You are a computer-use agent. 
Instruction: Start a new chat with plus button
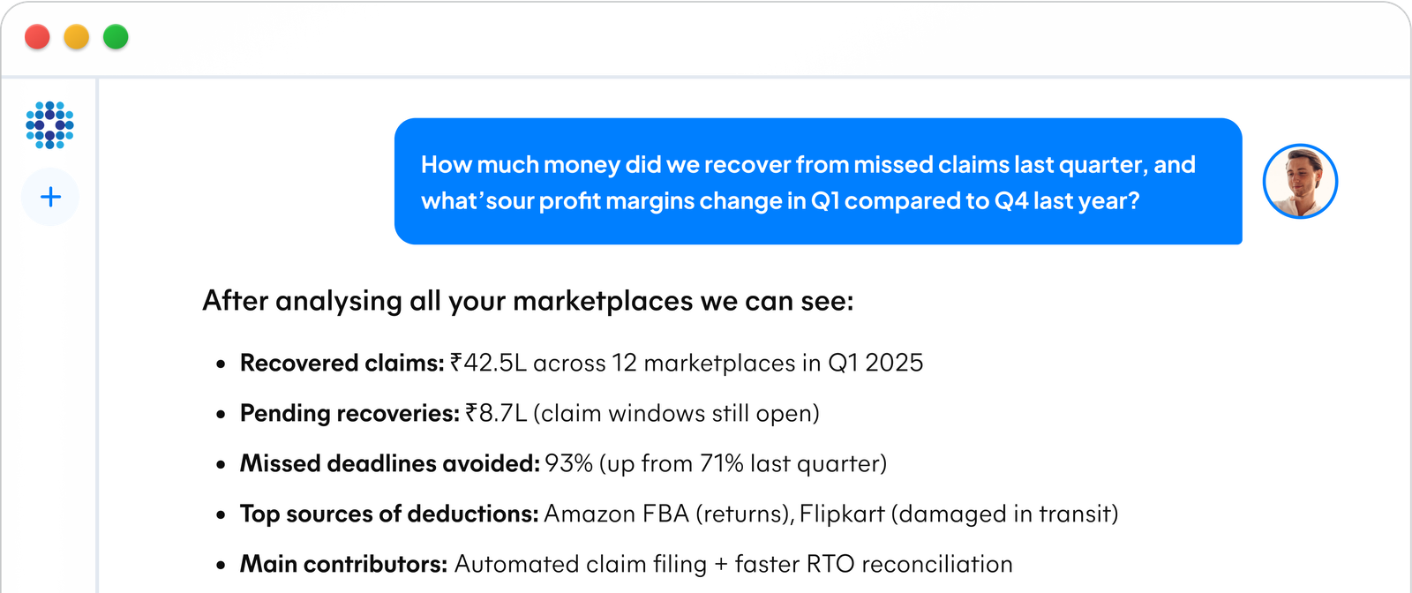point(50,196)
